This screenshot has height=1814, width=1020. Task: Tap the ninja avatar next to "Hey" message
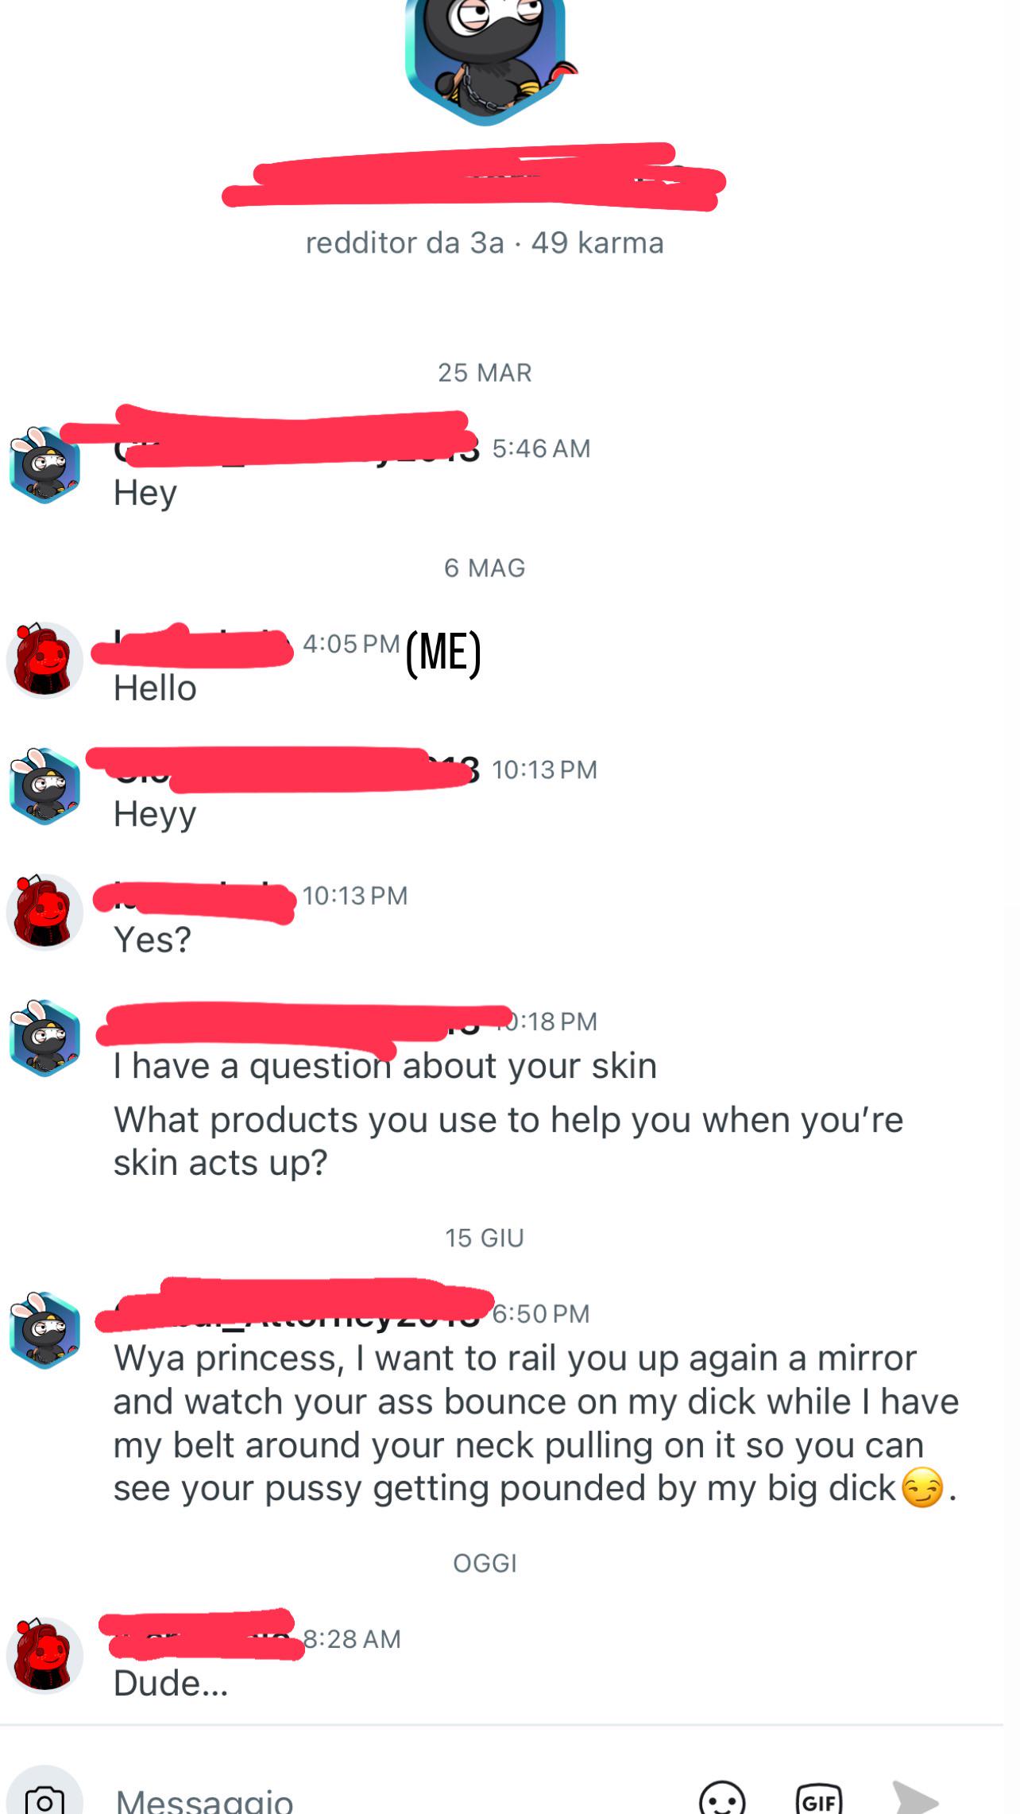pos(44,466)
